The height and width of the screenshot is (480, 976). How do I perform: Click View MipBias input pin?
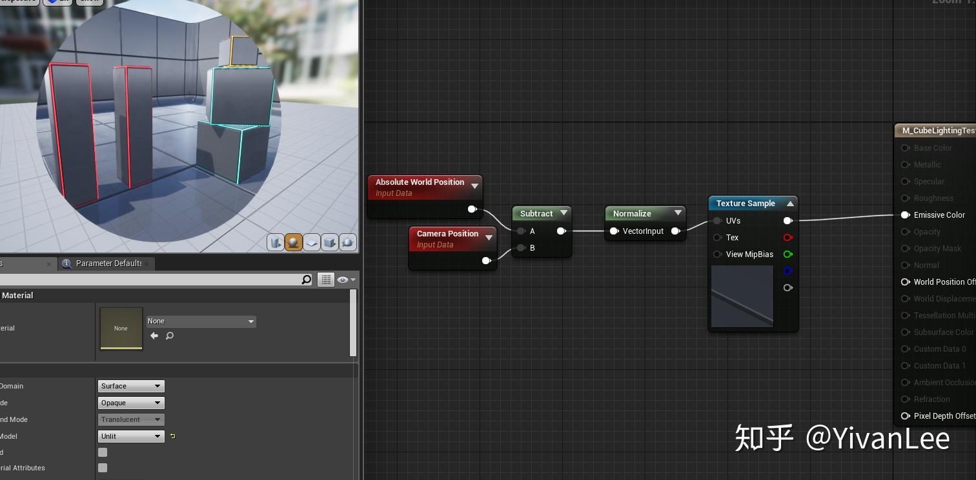(x=718, y=254)
